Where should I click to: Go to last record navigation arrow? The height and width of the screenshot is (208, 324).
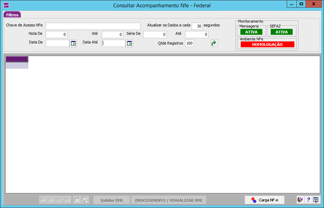tap(67, 200)
